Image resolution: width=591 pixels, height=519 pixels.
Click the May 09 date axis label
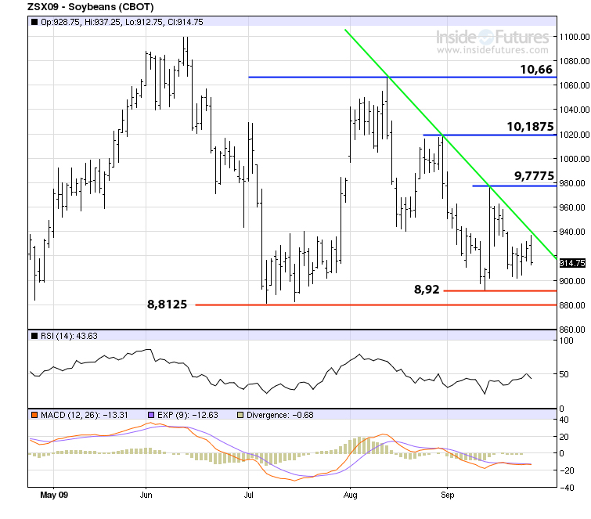coord(53,495)
